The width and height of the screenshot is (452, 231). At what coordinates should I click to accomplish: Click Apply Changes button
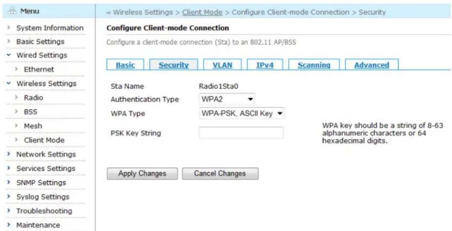pos(143,174)
